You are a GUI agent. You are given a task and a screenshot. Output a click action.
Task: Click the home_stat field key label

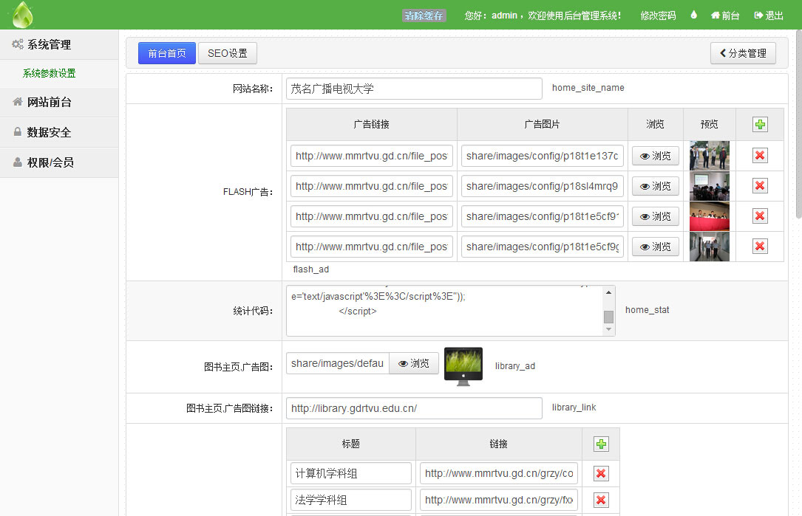pos(647,309)
